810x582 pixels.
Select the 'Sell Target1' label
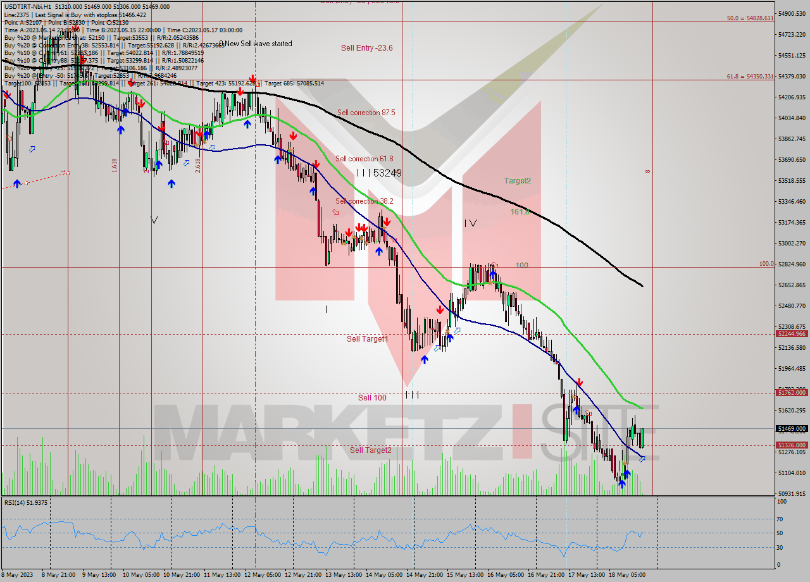click(367, 339)
